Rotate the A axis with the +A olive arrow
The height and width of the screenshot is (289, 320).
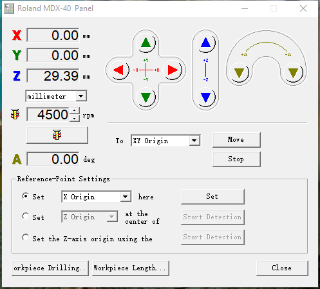click(239, 72)
